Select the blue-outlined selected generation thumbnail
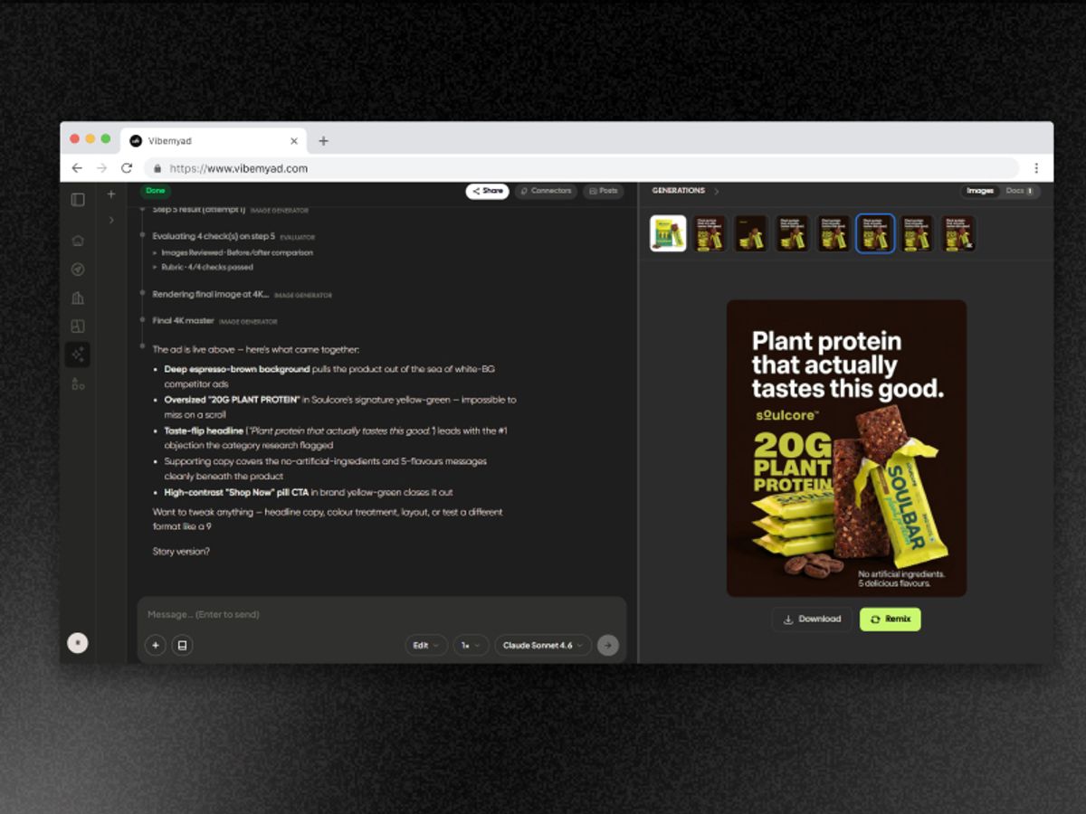The height and width of the screenshot is (814, 1086). (875, 233)
